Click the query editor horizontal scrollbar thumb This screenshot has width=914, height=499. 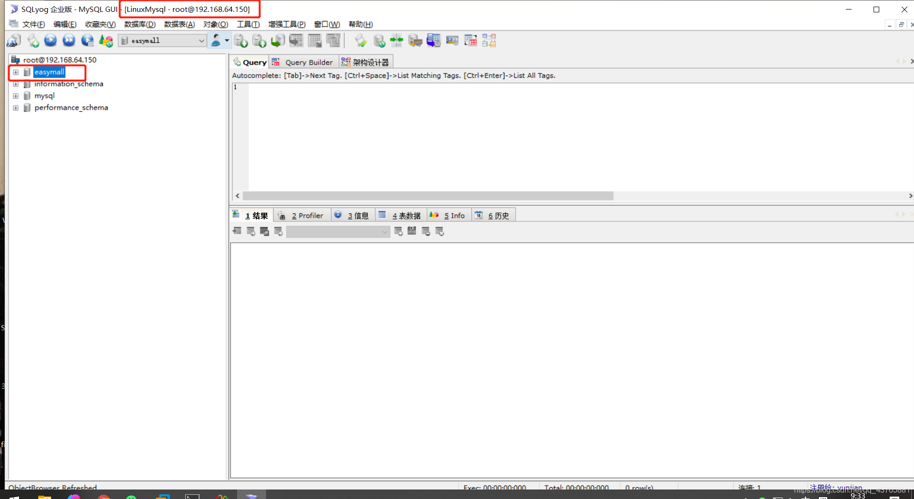(x=428, y=196)
